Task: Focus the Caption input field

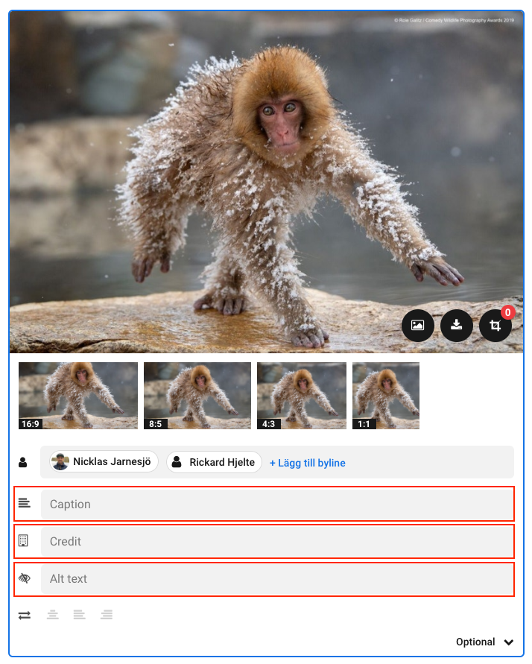Action: [x=276, y=504]
